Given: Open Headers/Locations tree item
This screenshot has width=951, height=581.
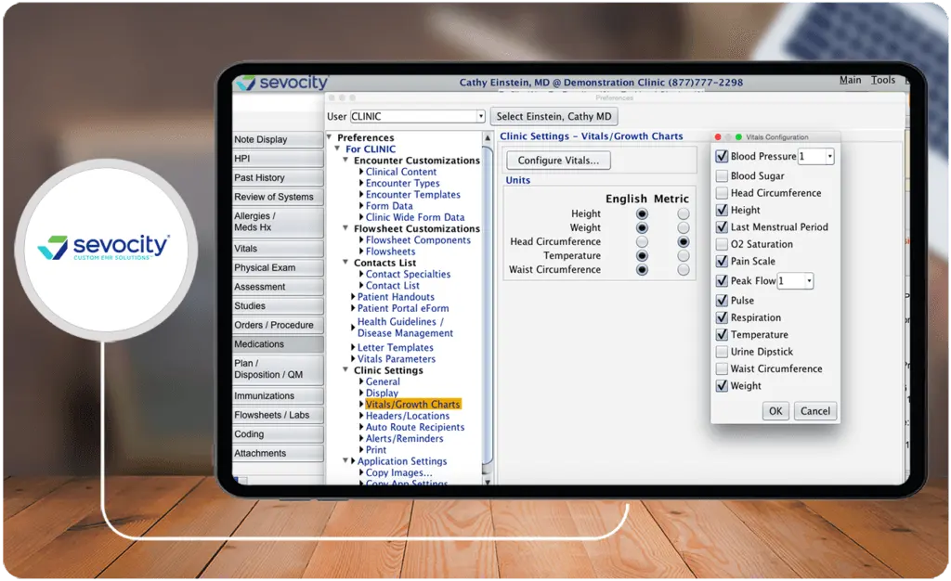Looking at the screenshot, I should coord(408,416).
